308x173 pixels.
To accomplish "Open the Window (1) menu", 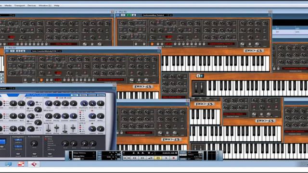I will coord(45,5).
